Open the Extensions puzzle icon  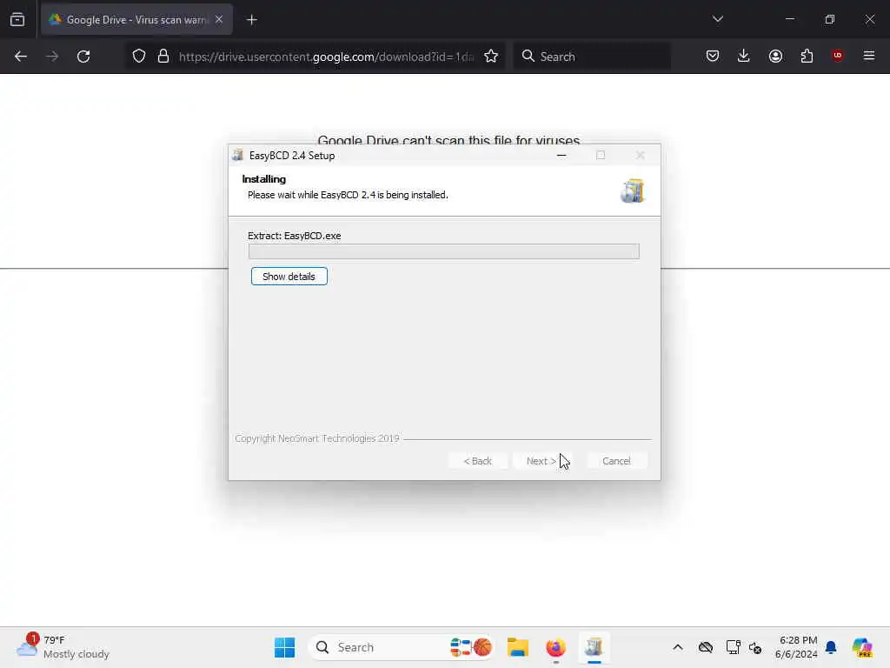pyautogui.click(x=807, y=56)
